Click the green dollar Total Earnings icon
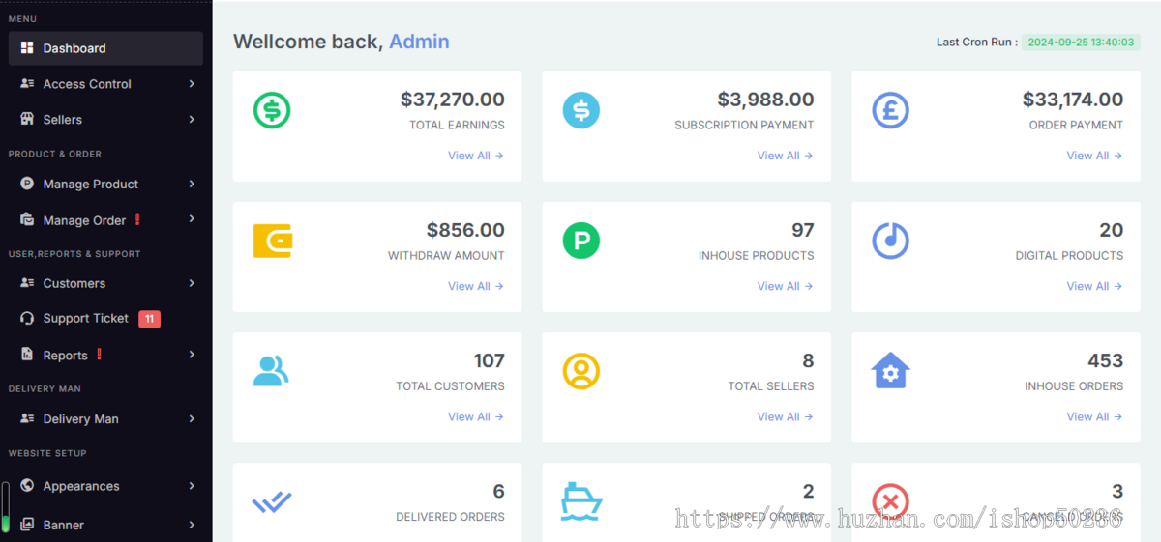This screenshot has height=542, width=1161. 272,110
